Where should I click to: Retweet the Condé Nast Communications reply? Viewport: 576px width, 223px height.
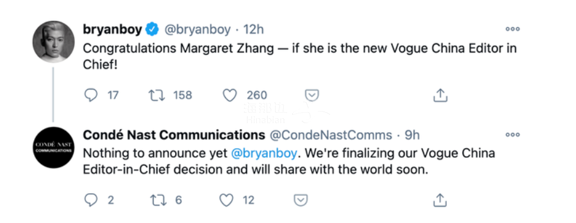(158, 200)
